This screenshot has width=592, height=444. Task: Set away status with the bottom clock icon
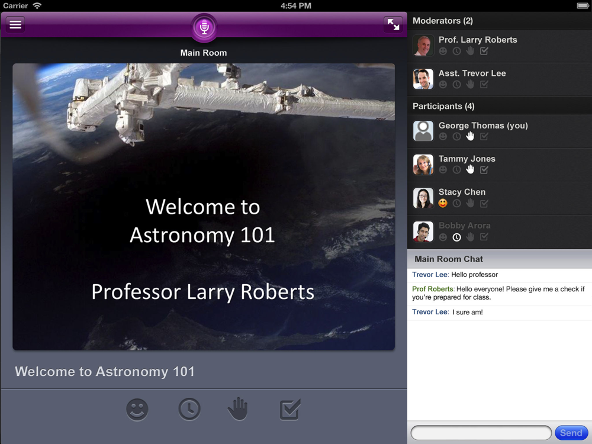(x=189, y=409)
